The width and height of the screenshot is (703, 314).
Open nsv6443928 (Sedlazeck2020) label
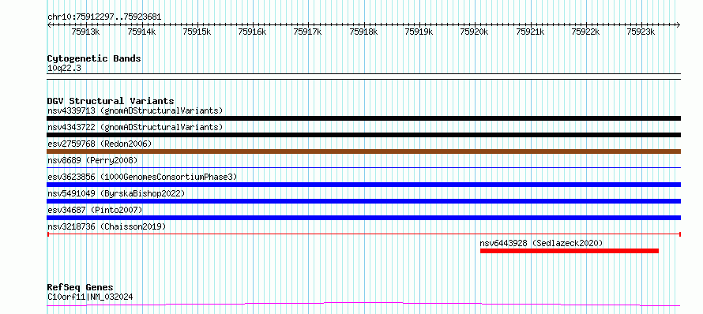click(x=541, y=243)
